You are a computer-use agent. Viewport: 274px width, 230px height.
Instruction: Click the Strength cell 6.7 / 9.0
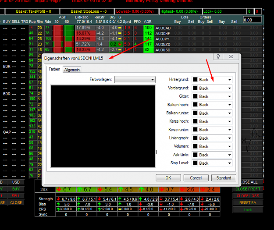click(x=66, y=199)
